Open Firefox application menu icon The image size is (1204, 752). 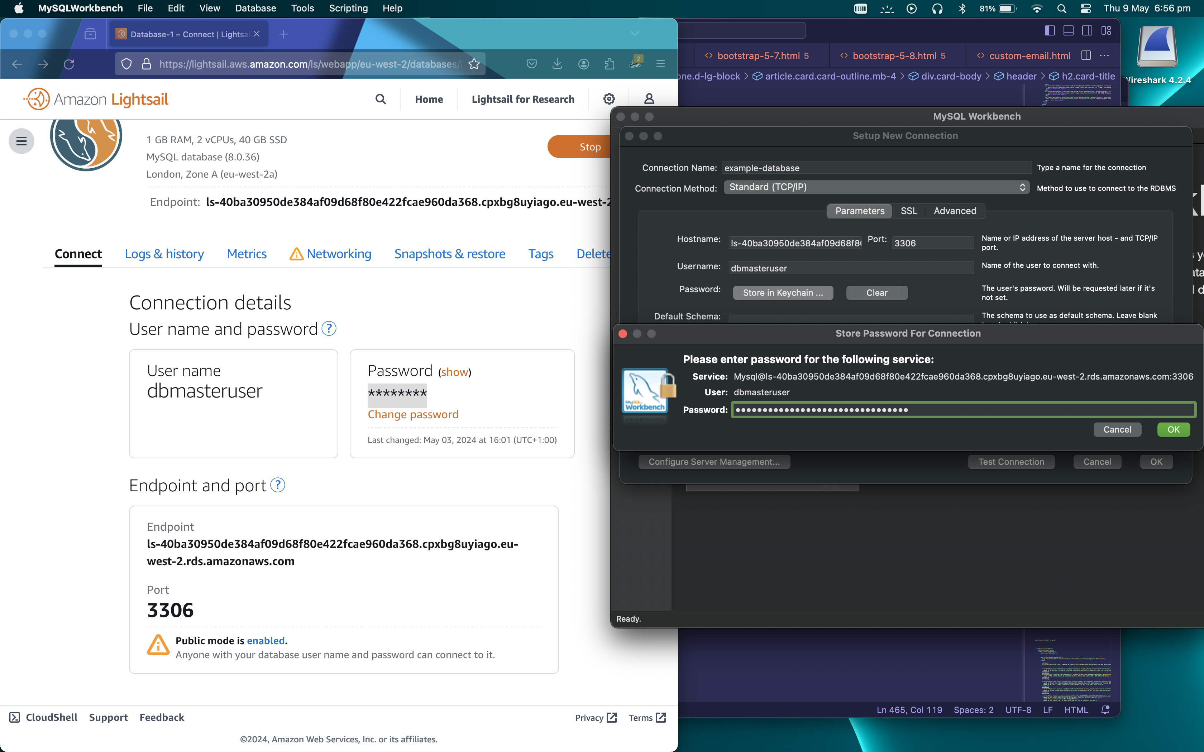[x=661, y=64]
